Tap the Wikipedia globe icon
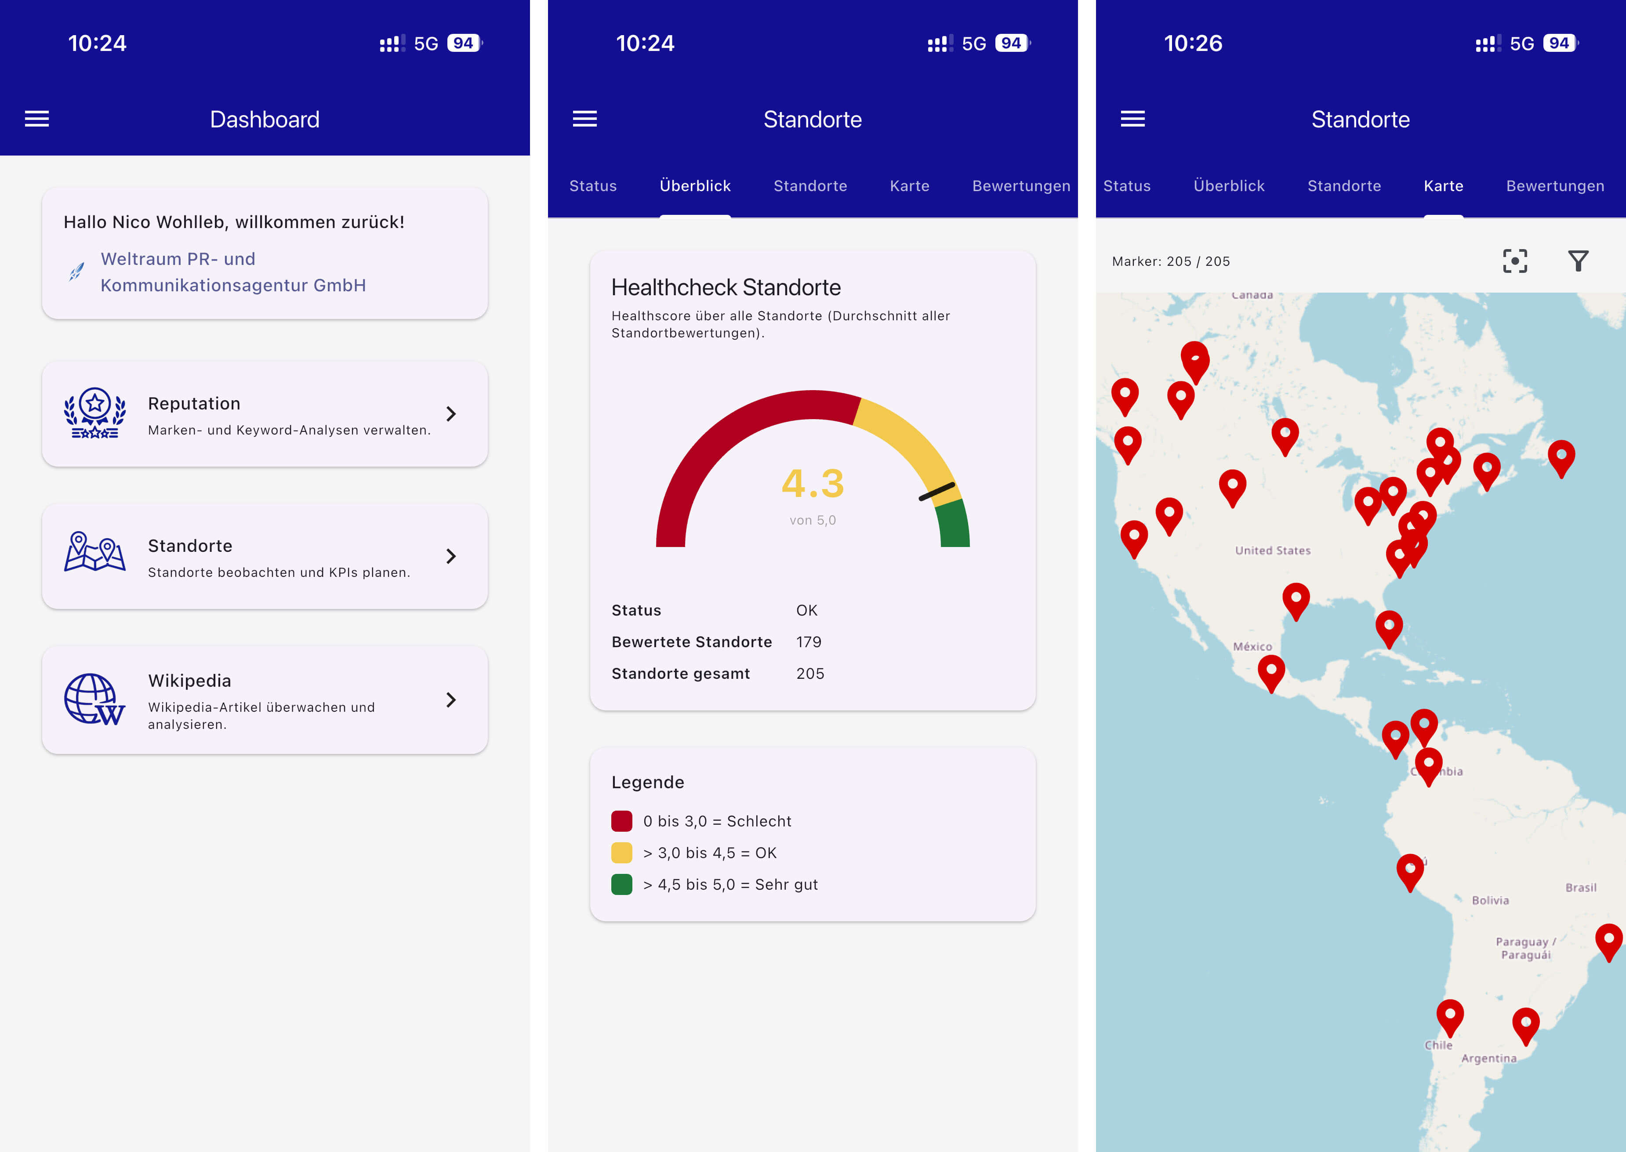Screen dimensions: 1626x1152 click(x=95, y=699)
